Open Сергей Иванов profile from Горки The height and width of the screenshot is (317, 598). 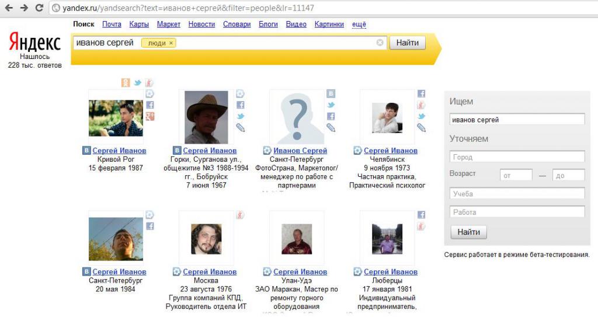click(210, 150)
